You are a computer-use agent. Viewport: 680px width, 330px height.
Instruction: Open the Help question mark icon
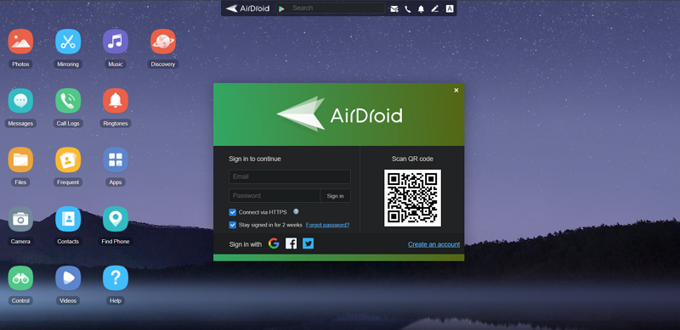[x=116, y=278]
